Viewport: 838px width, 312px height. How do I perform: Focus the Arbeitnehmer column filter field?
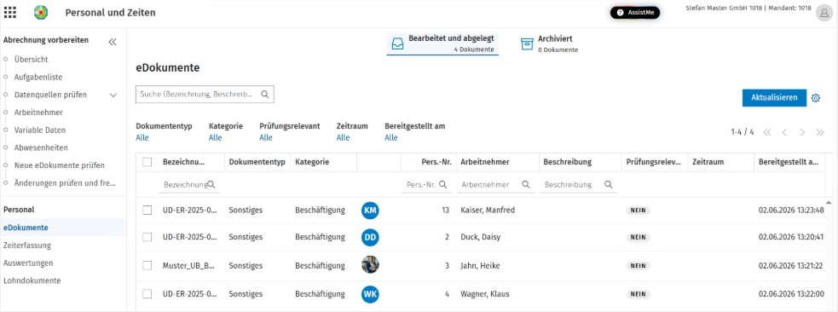click(x=495, y=185)
